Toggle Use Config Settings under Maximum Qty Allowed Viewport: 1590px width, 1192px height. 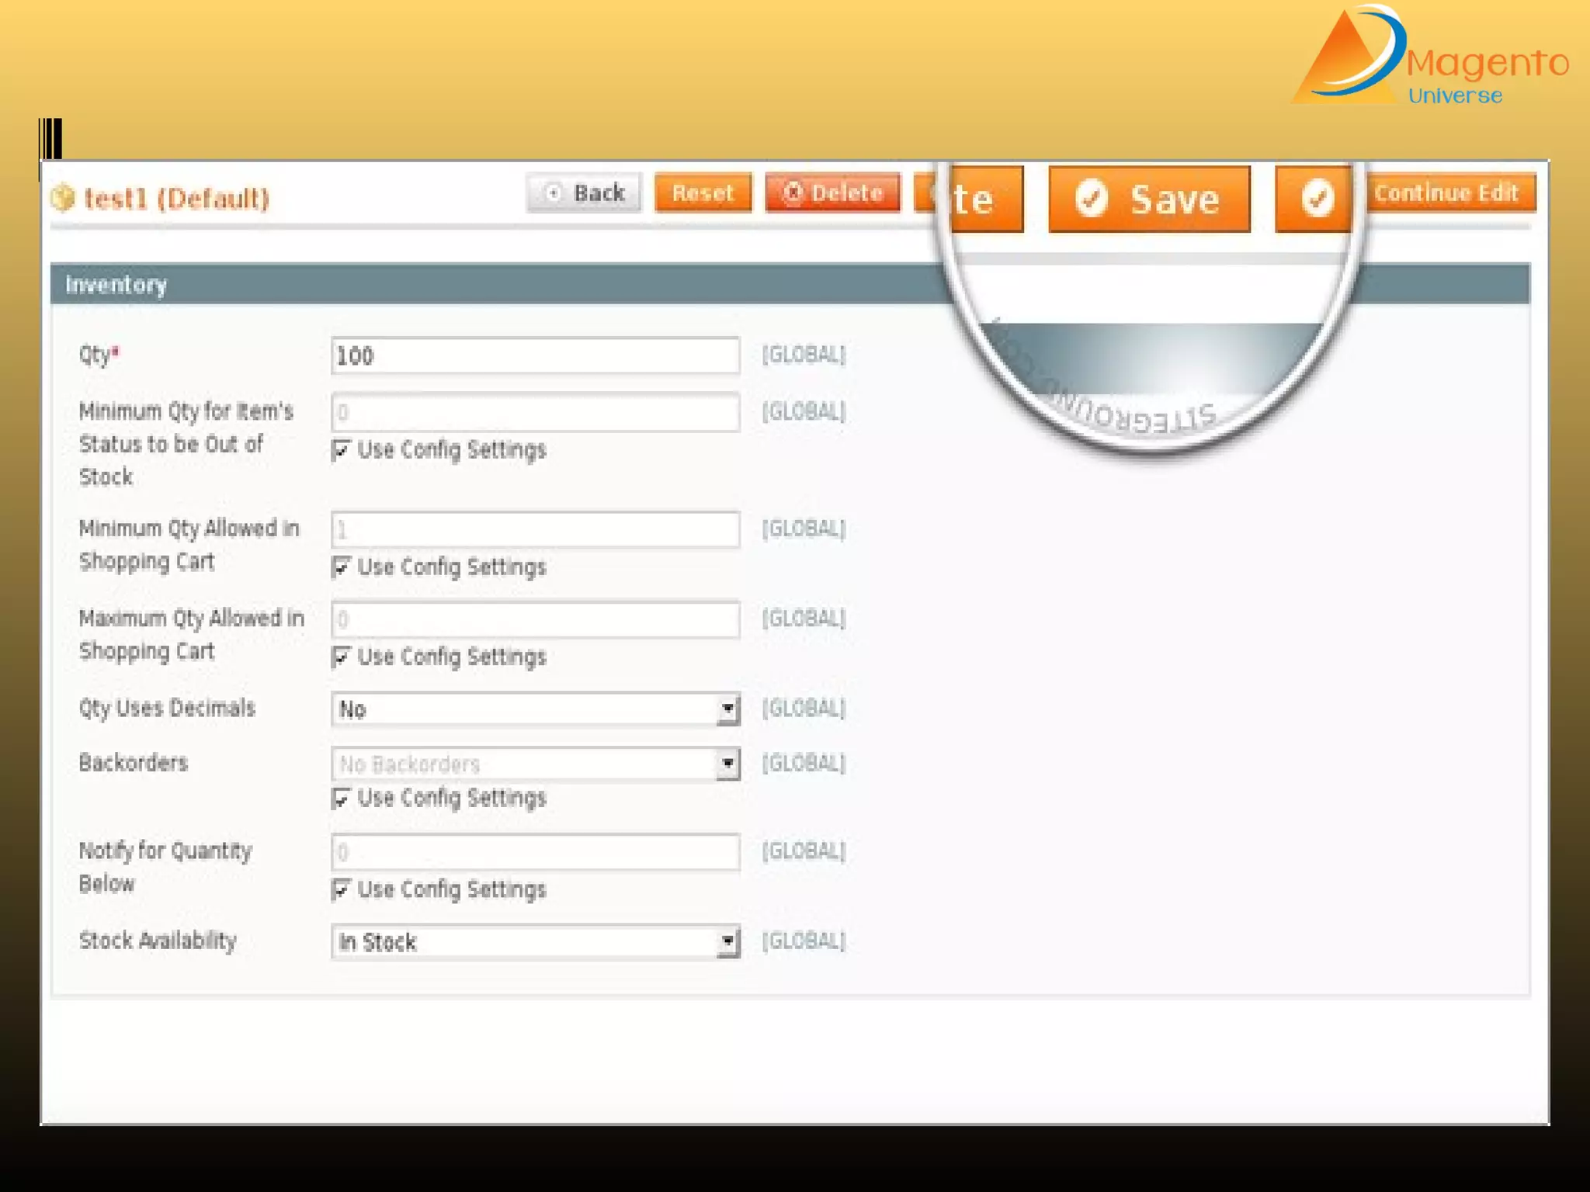click(x=341, y=657)
